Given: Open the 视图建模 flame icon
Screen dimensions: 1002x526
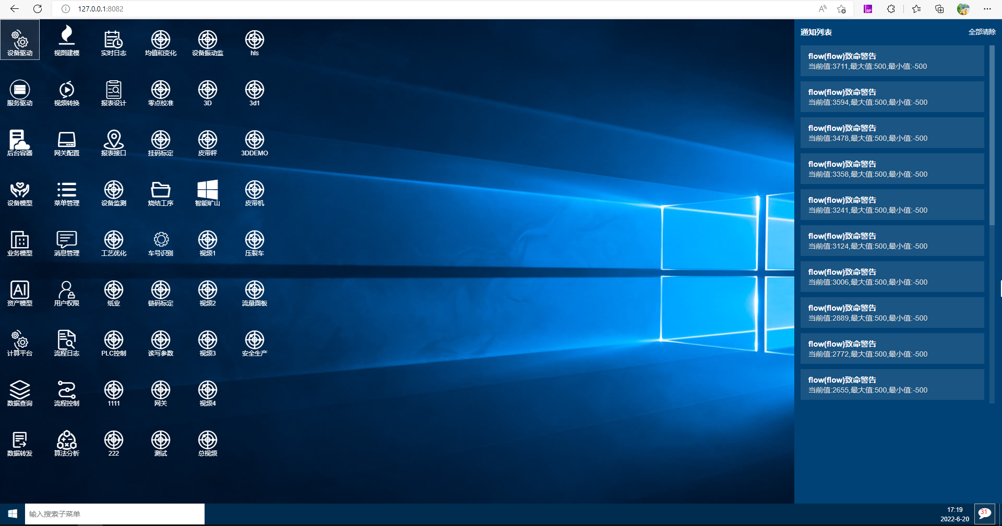Looking at the screenshot, I should (x=67, y=40).
